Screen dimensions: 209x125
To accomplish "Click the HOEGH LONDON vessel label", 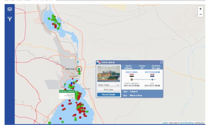I will (67, 91).
